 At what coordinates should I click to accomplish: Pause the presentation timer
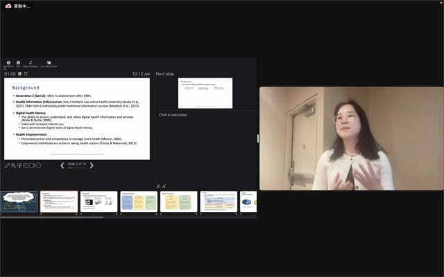pos(19,73)
